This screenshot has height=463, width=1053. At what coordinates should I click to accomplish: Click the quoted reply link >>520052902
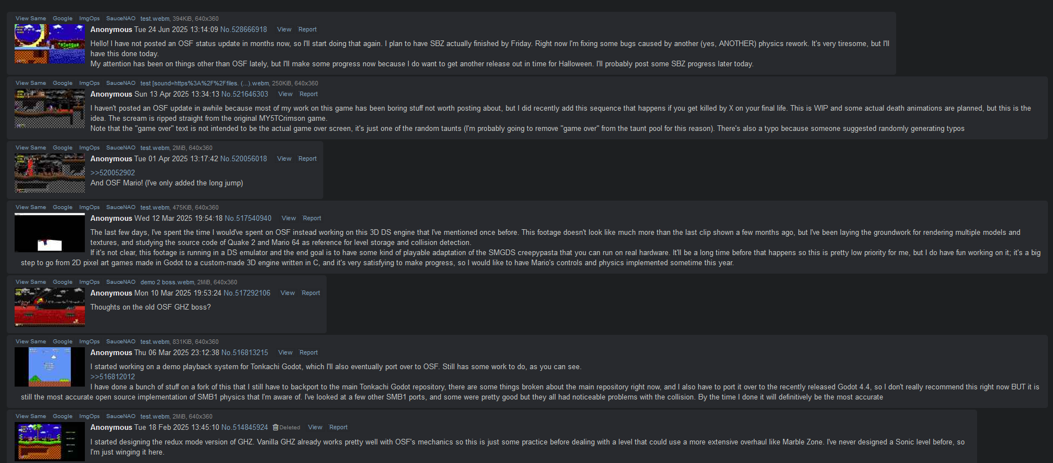pyautogui.click(x=112, y=173)
